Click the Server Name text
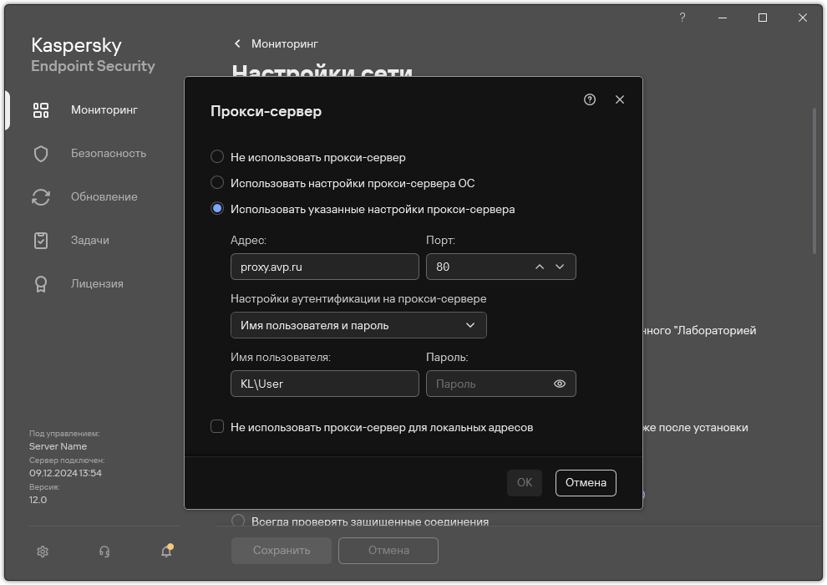This screenshot has width=827, height=585. (58, 446)
